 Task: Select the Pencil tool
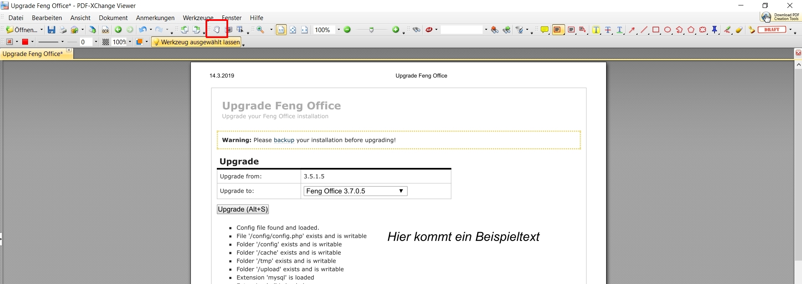(x=727, y=30)
